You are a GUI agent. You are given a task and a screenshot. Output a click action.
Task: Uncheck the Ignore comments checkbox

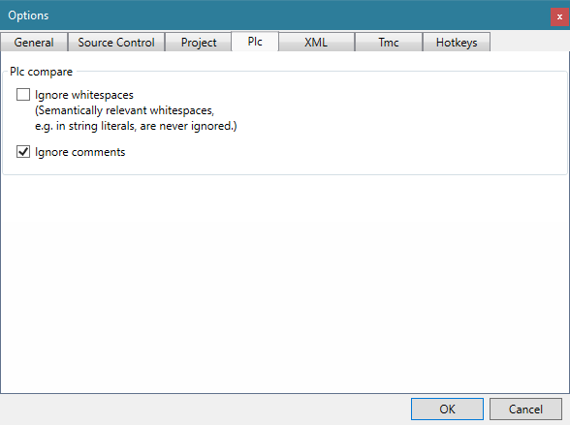click(x=23, y=152)
